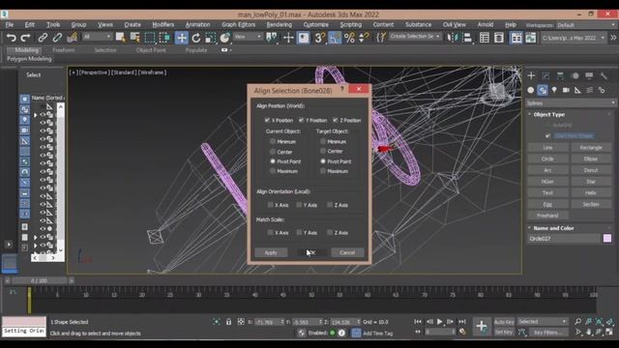
Task: Click the Mirror tool icon
Action: tap(453, 38)
